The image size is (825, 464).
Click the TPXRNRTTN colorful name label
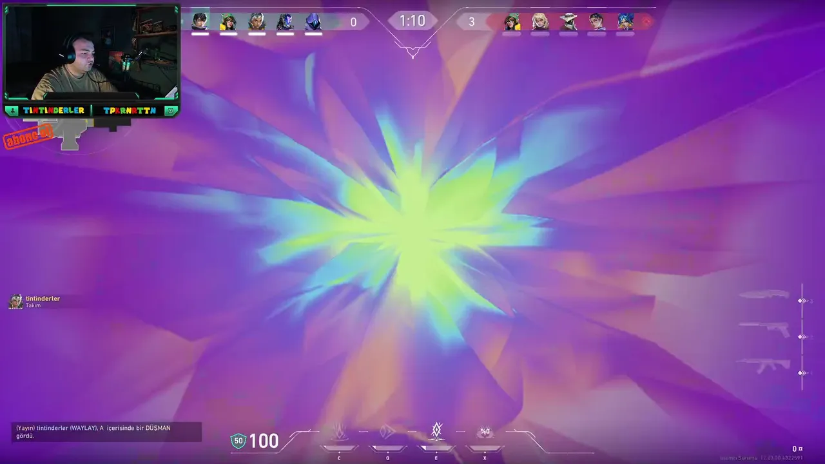point(130,111)
